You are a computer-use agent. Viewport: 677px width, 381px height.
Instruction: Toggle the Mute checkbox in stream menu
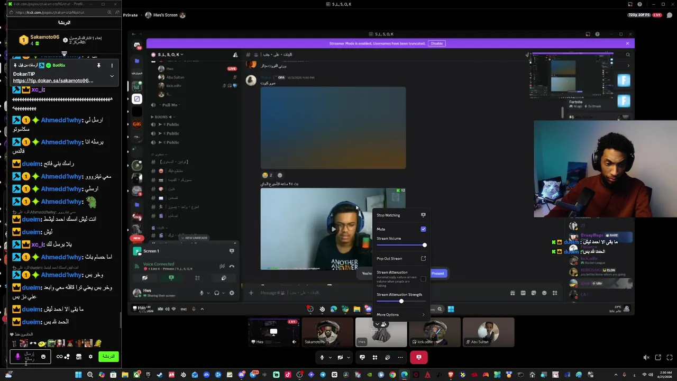423,229
